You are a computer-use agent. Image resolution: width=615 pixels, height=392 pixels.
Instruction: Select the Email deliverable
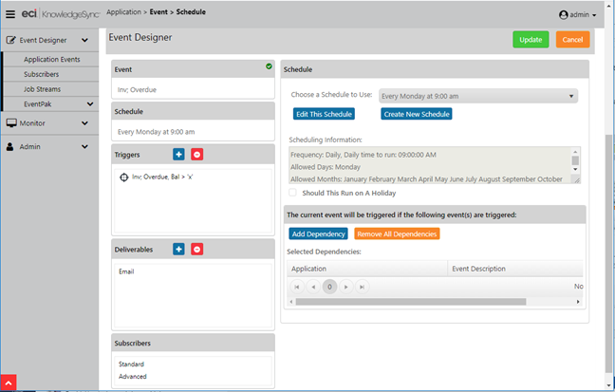[x=126, y=271]
